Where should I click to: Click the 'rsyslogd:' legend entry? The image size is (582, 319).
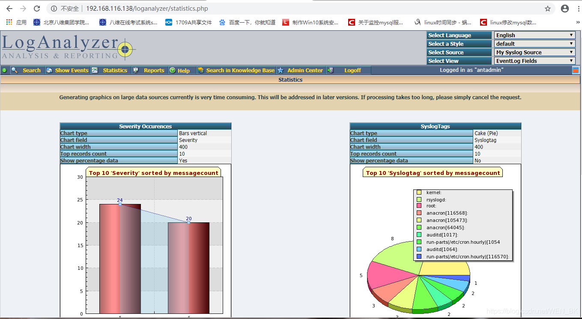click(x=436, y=200)
